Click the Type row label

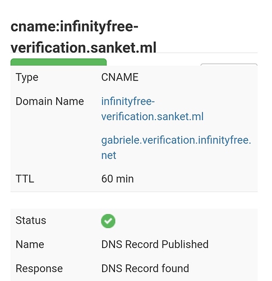click(x=27, y=78)
